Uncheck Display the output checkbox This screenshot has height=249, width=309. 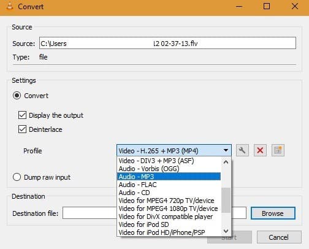(x=22, y=115)
